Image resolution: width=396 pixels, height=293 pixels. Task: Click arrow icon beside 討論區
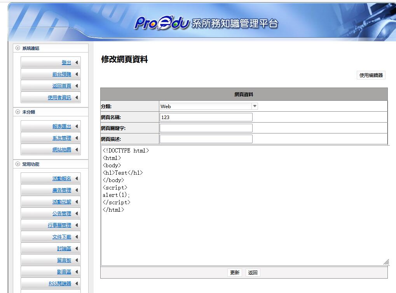pyautogui.click(x=77, y=249)
